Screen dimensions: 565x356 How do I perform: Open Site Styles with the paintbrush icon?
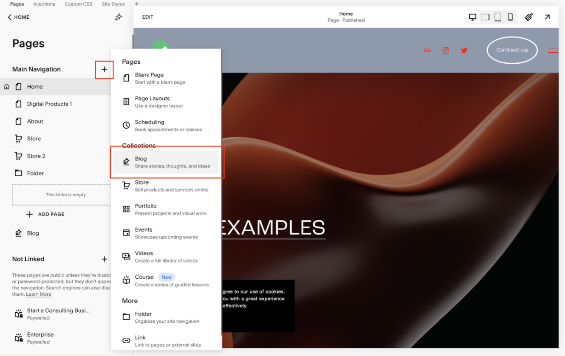tap(528, 17)
